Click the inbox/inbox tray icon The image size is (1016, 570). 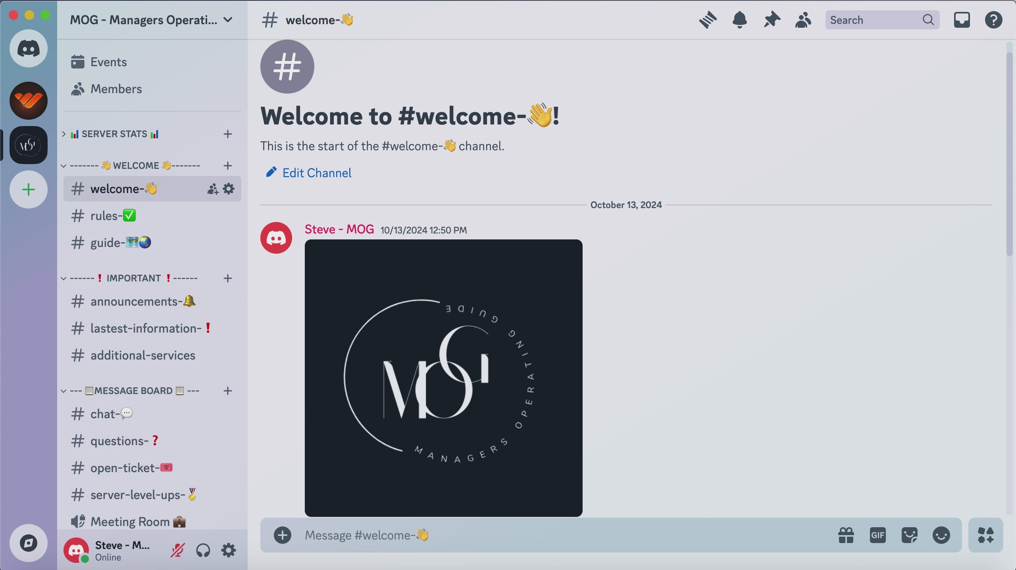coord(962,19)
